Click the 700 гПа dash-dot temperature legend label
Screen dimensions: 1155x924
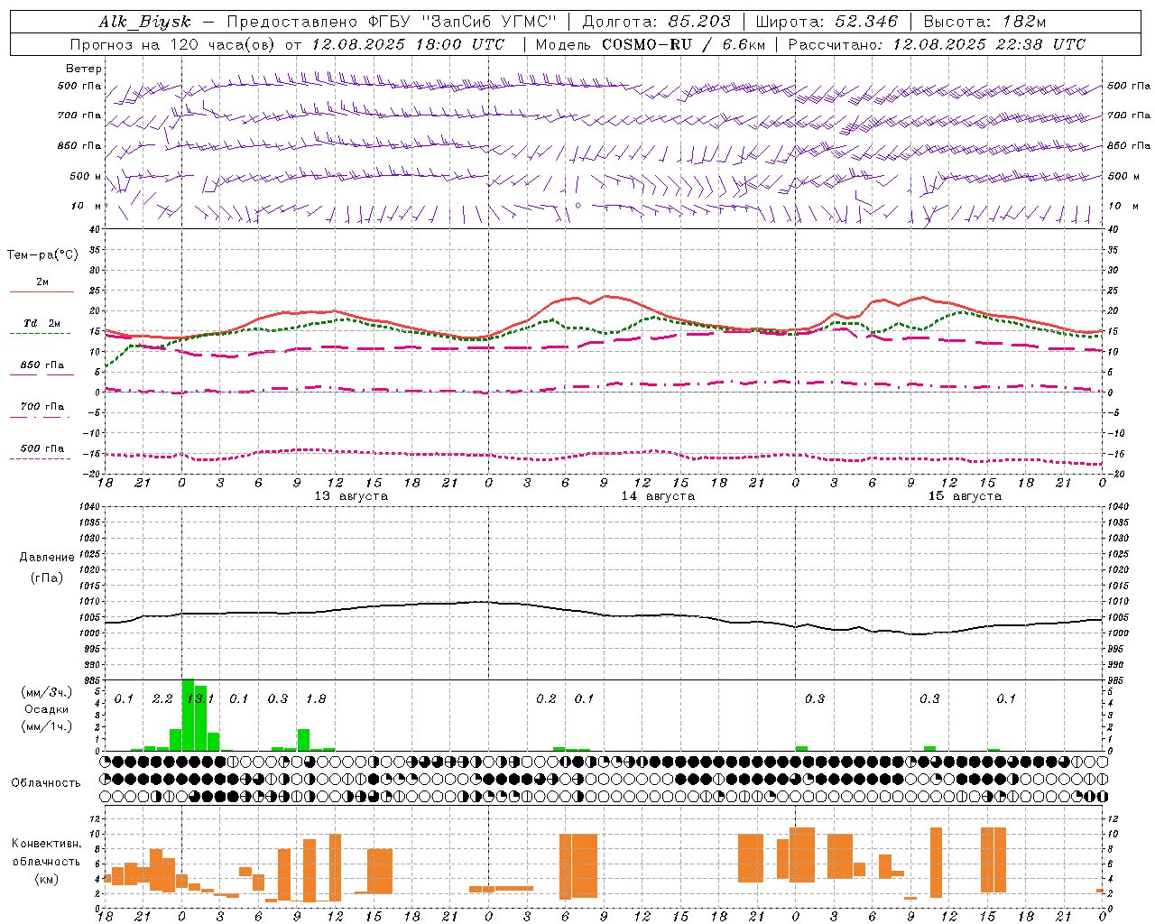(x=42, y=407)
